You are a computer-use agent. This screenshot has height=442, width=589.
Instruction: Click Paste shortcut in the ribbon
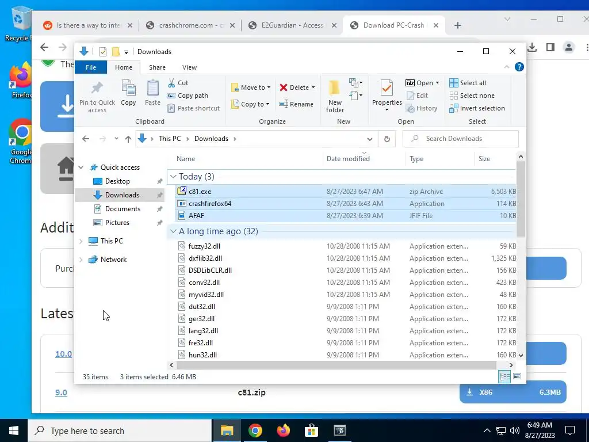(193, 108)
